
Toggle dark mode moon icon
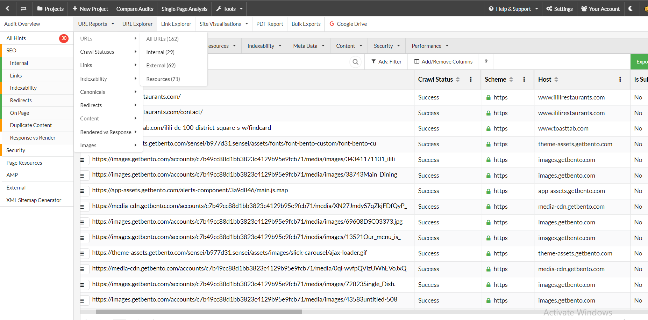tap(631, 9)
